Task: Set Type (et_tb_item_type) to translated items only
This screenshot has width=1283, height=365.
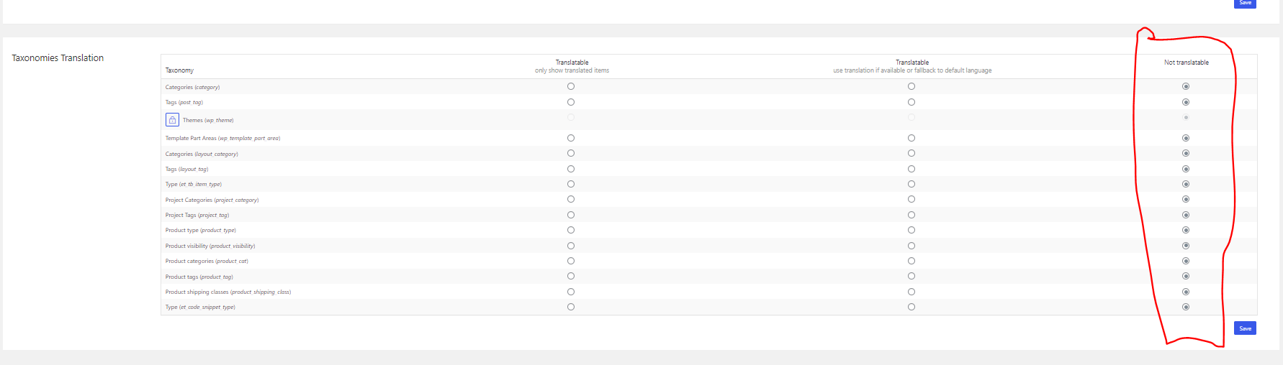Action: 571,184
